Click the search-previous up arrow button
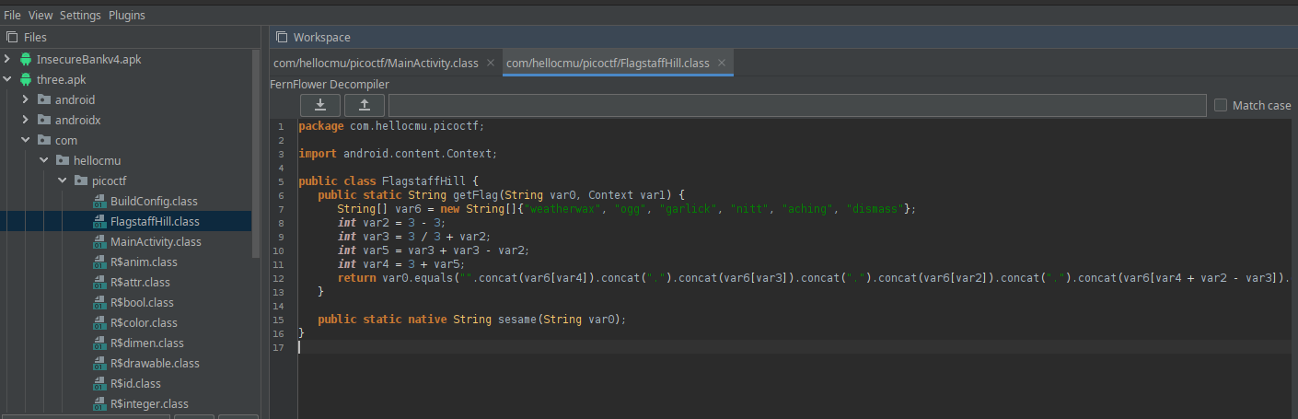The width and height of the screenshot is (1298, 419). point(365,105)
